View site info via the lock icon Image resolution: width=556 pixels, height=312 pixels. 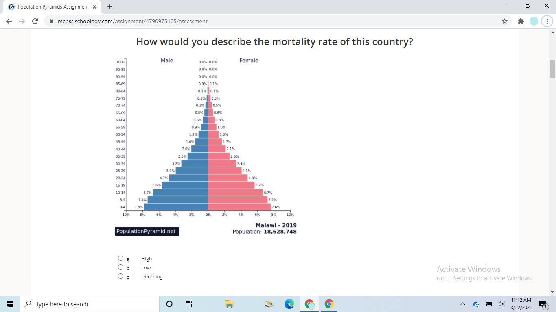(x=51, y=21)
